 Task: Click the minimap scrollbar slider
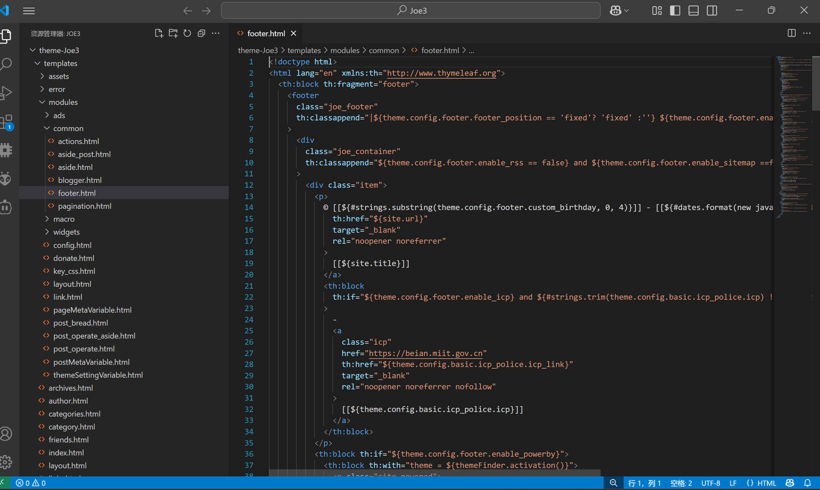tap(816, 83)
